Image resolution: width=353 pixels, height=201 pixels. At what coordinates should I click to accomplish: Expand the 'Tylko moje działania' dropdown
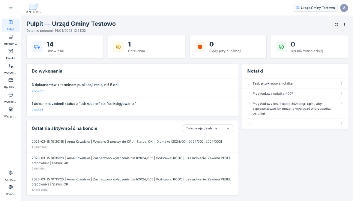click(x=208, y=128)
